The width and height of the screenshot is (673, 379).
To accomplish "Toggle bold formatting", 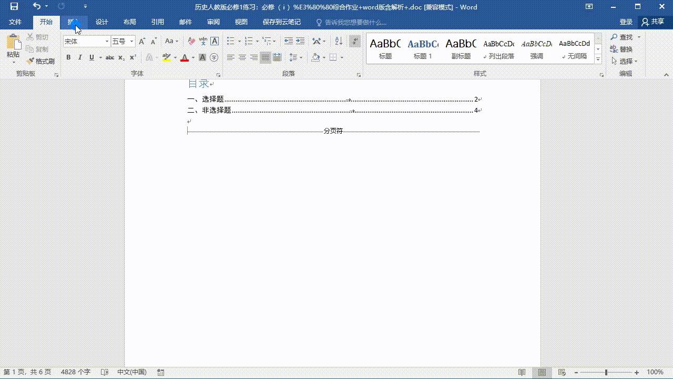I will 68,57.
